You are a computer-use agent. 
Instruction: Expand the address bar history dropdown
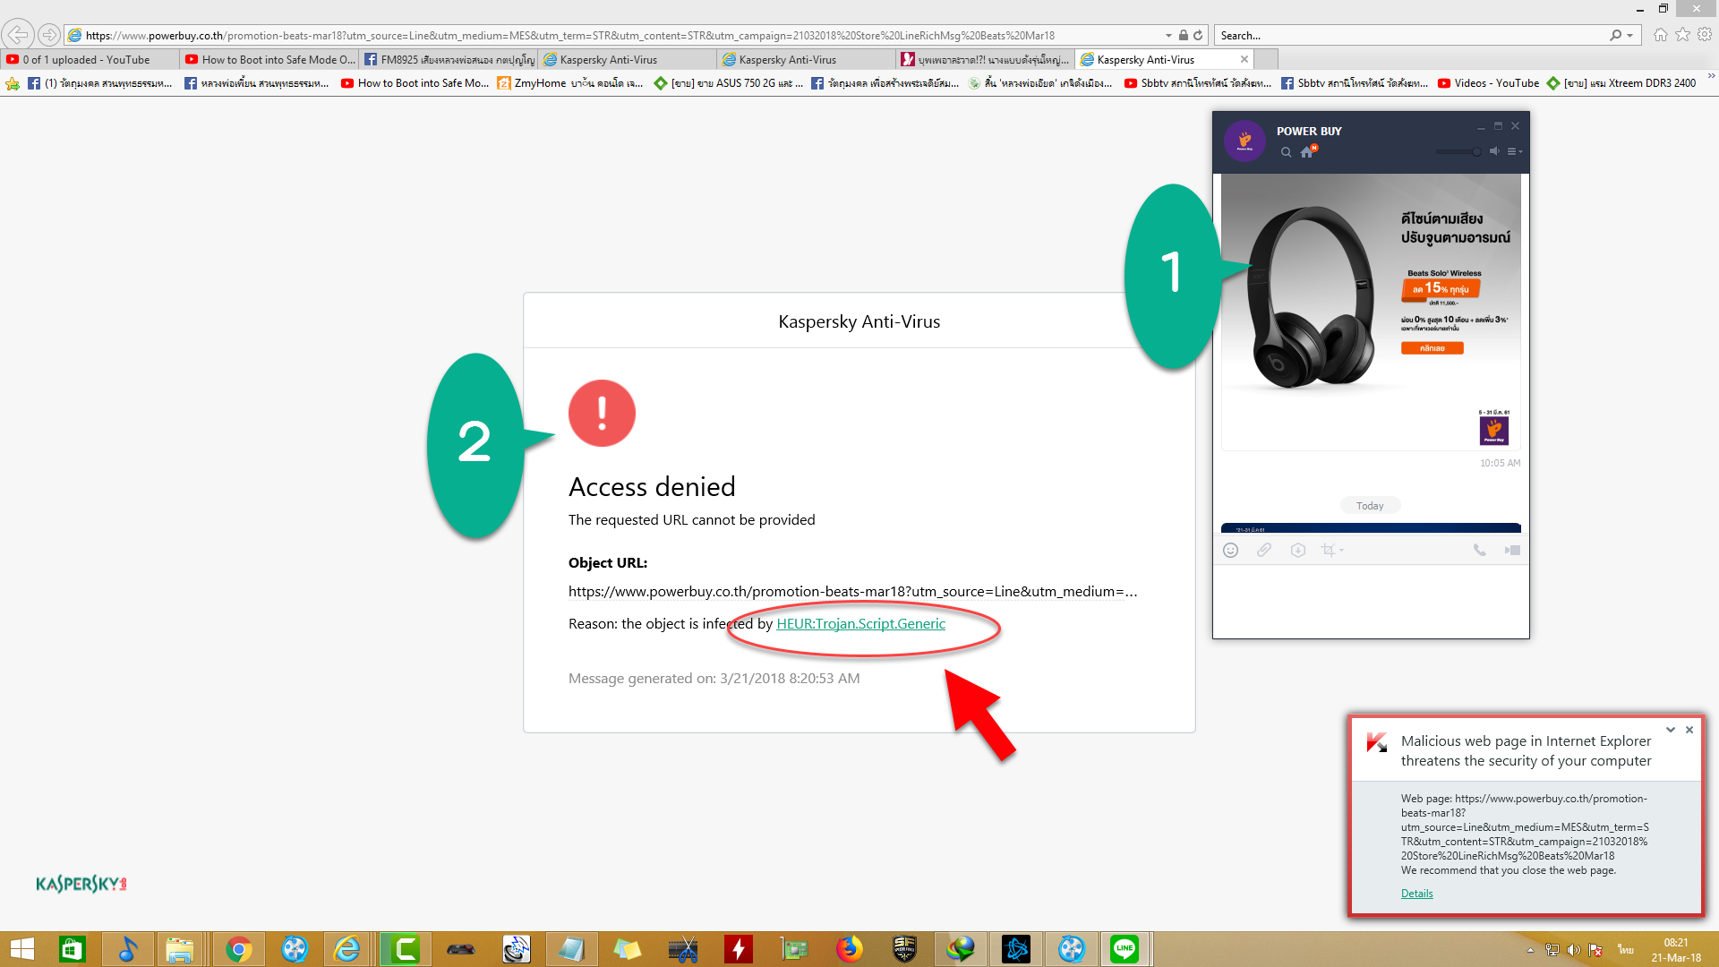(x=1168, y=36)
